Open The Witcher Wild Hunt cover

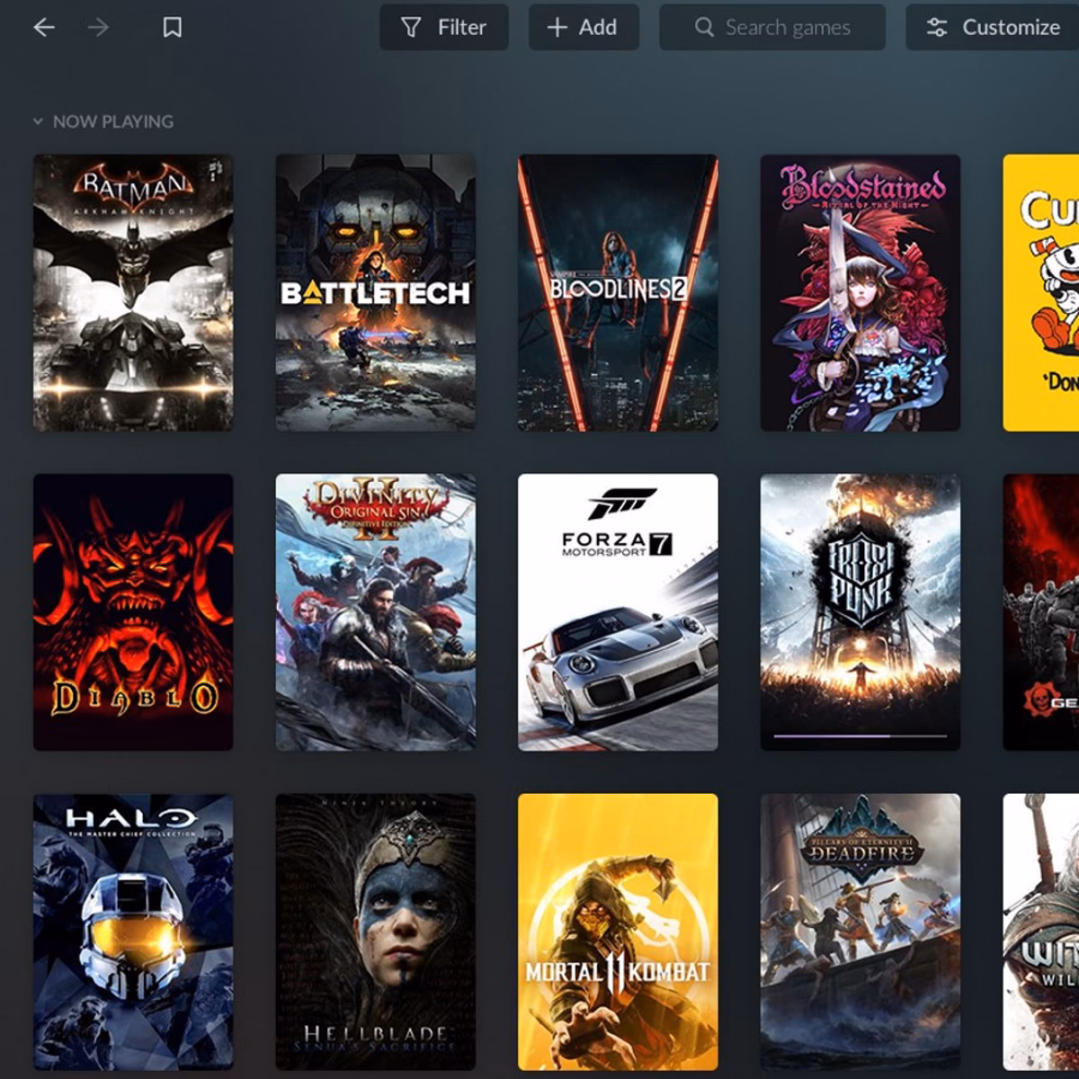tap(1041, 932)
